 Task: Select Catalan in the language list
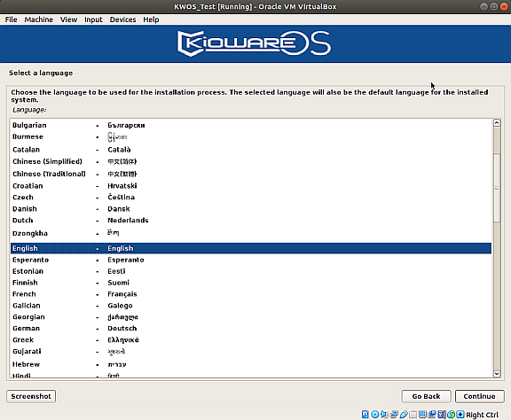click(250, 150)
